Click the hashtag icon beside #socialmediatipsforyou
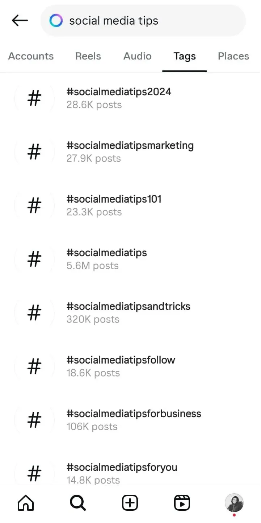 [x=34, y=473]
